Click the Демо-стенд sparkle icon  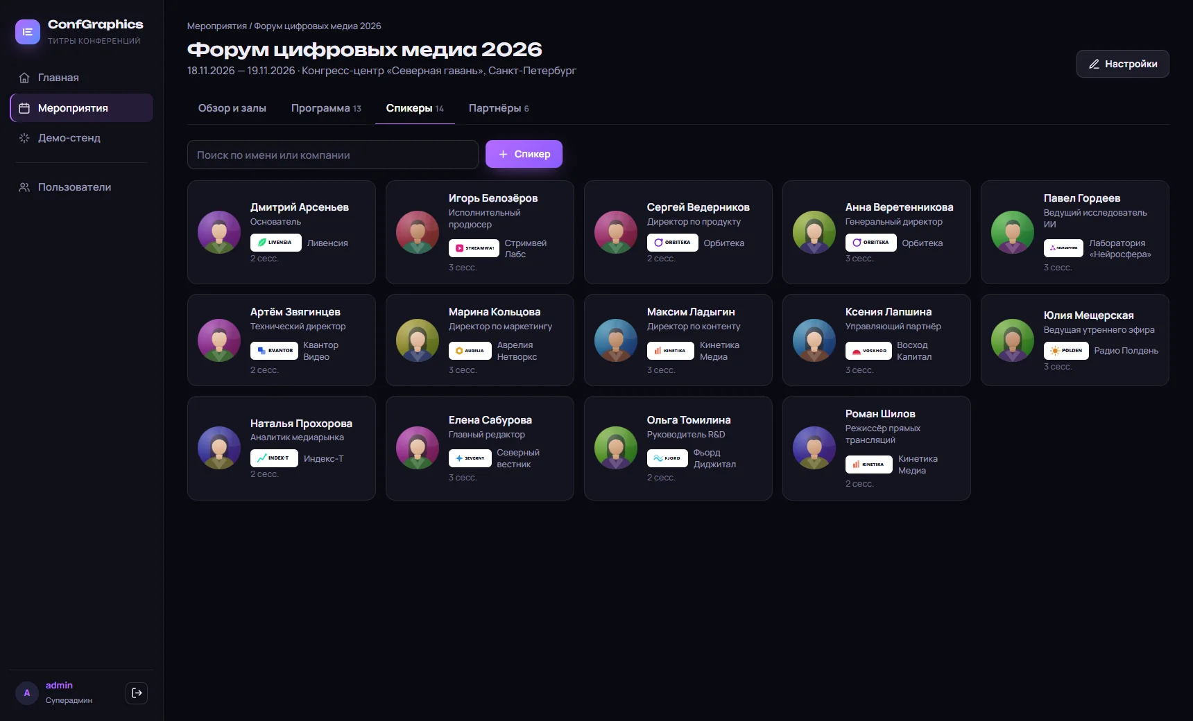point(24,138)
